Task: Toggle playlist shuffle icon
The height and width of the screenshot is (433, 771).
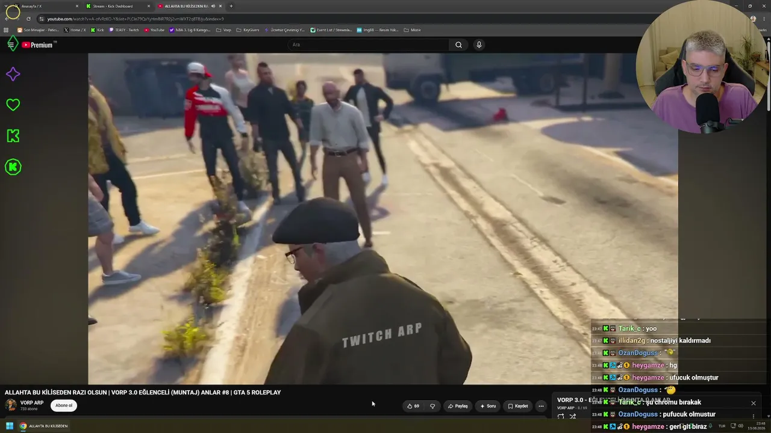Action: click(x=573, y=416)
